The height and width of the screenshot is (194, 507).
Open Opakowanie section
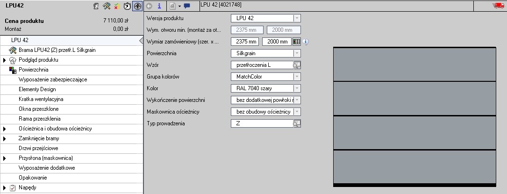71,178
